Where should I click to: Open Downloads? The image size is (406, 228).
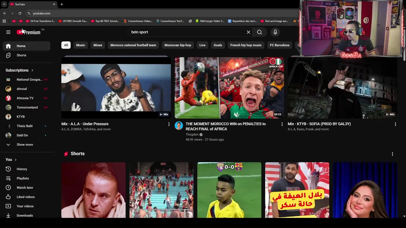(x=27, y=215)
